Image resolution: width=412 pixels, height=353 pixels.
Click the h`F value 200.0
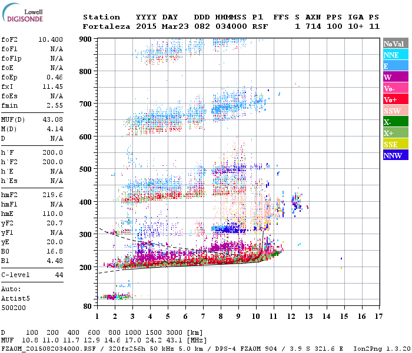[x=52, y=152]
